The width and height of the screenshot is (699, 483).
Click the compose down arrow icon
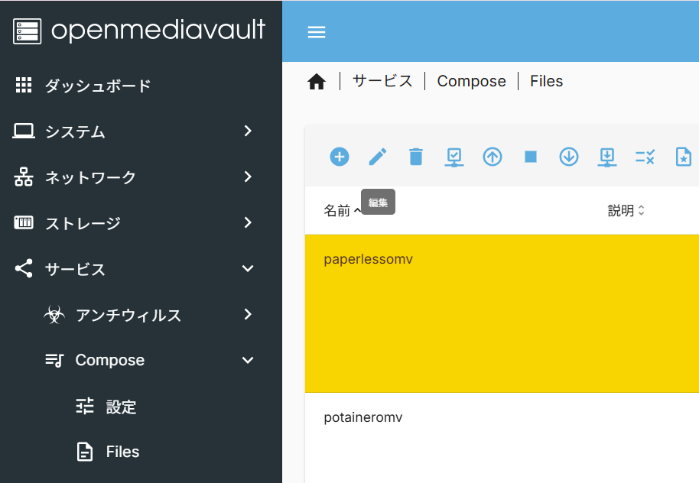click(569, 157)
